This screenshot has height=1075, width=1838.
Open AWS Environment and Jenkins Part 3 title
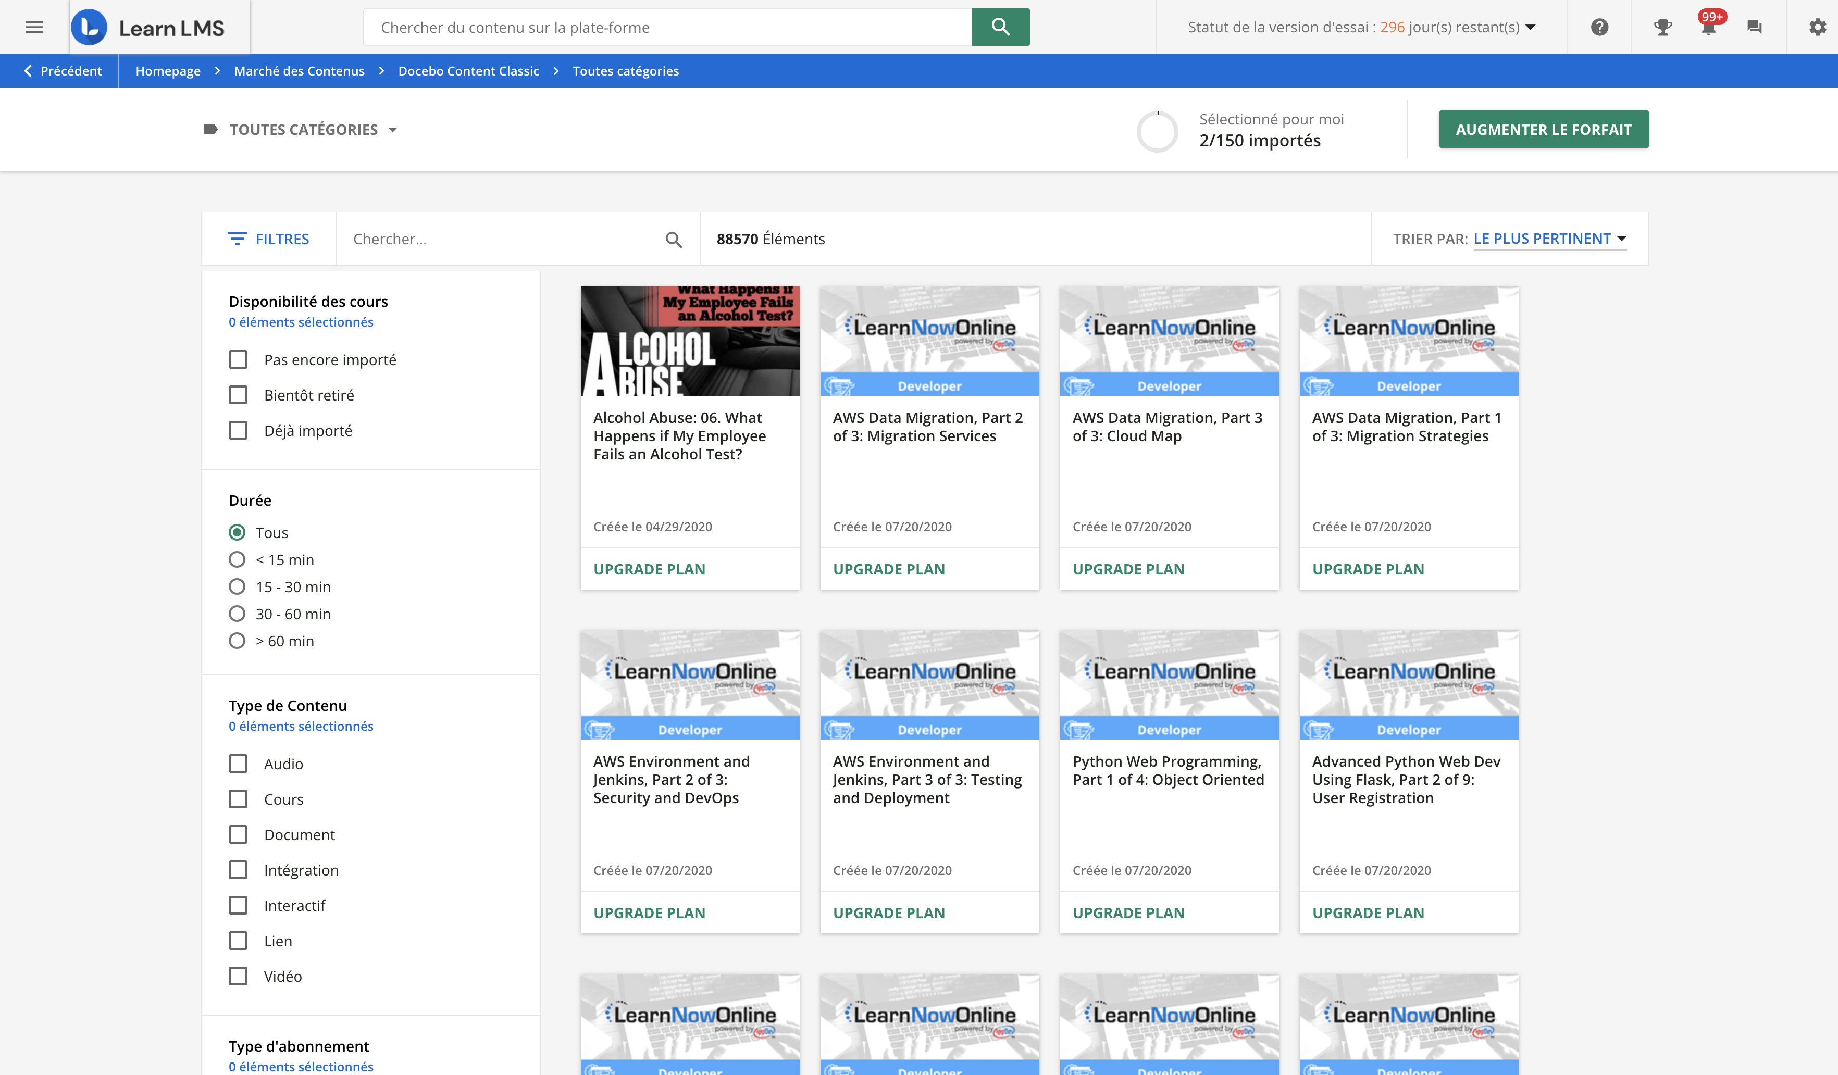[927, 780]
